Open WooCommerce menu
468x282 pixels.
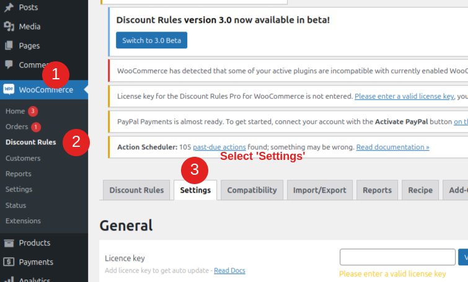tap(44, 89)
